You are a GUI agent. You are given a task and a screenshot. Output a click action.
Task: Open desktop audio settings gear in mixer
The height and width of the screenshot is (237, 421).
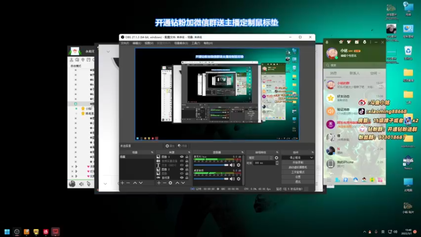click(x=238, y=179)
